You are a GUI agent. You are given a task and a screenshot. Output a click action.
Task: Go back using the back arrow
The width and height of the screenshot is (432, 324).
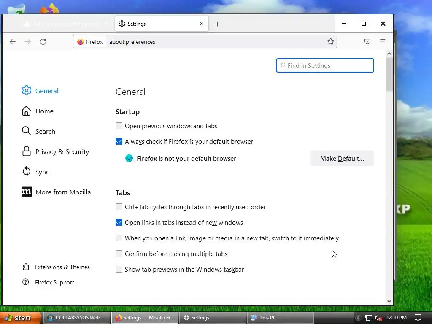click(x=13, y=42)
